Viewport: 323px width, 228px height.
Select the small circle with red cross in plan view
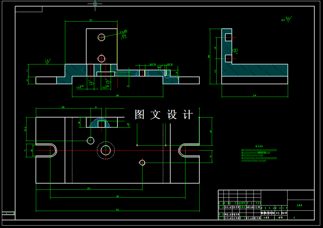(x=142, y=163)
